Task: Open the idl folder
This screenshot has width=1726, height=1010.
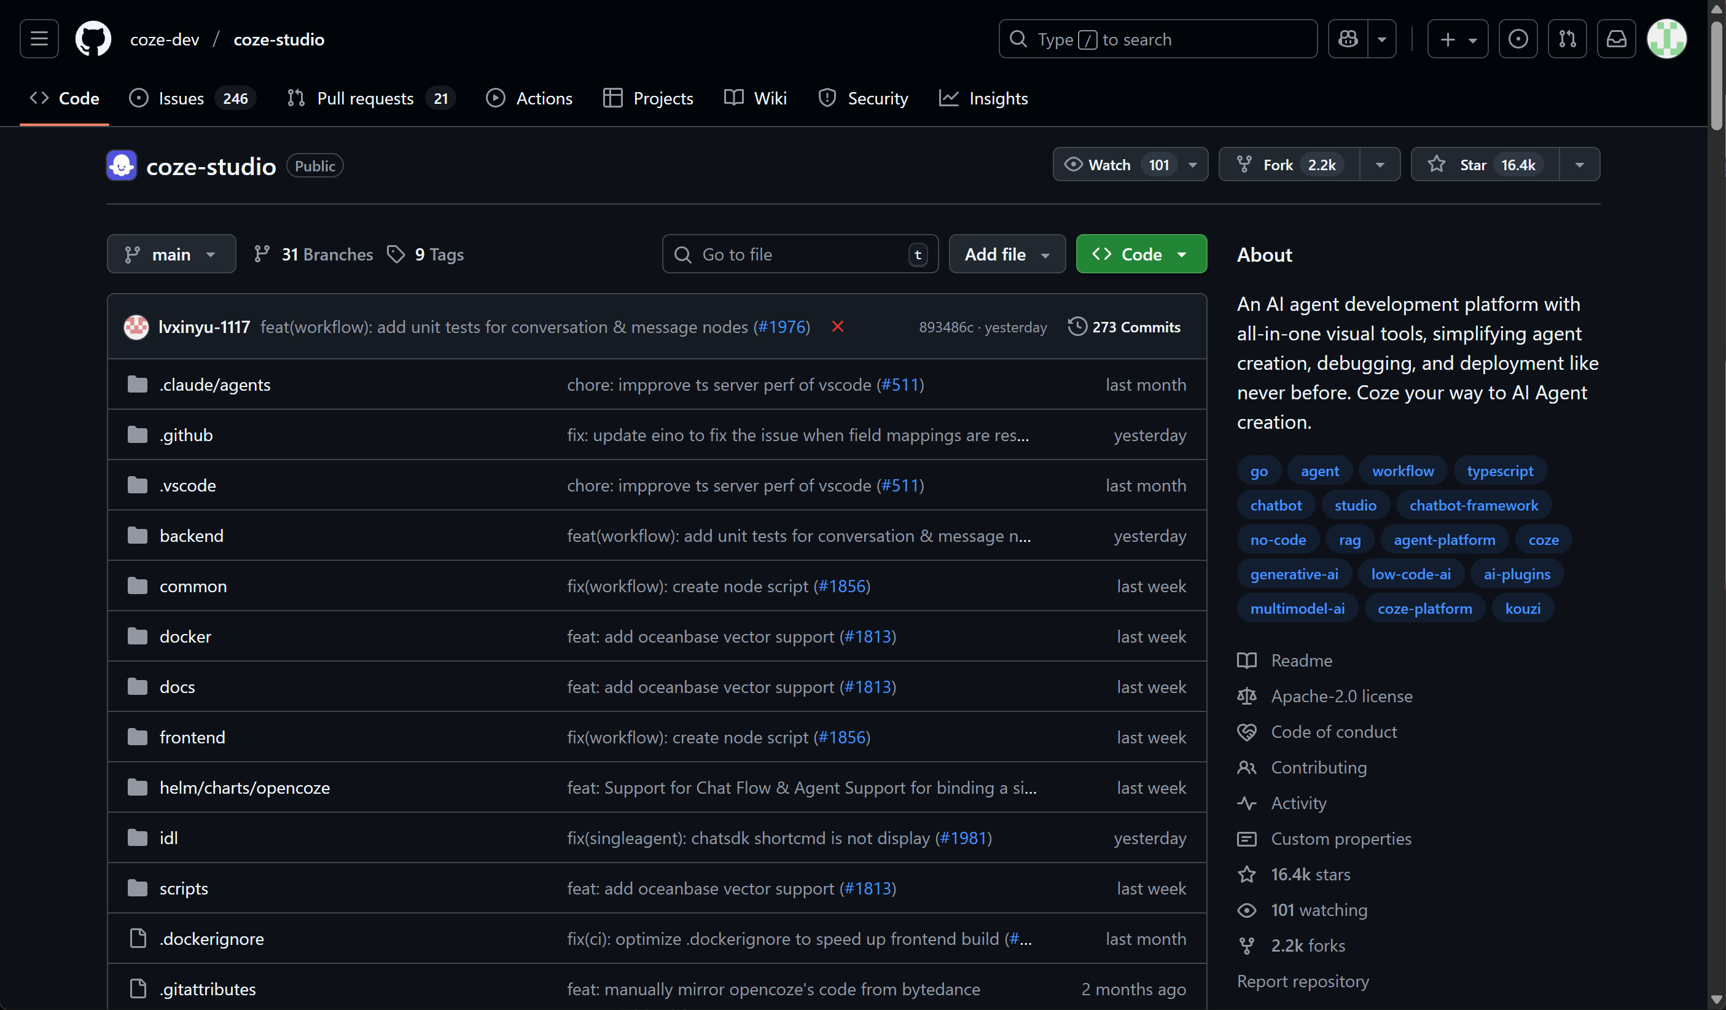Action: 168,838
